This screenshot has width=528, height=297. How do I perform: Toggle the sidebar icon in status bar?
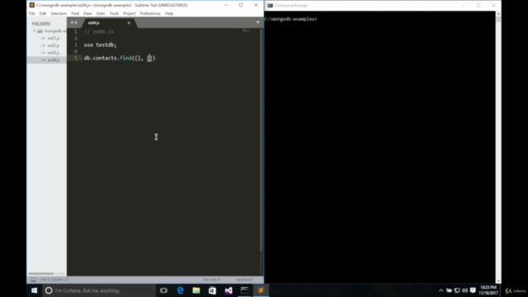(x=33, y=280)
